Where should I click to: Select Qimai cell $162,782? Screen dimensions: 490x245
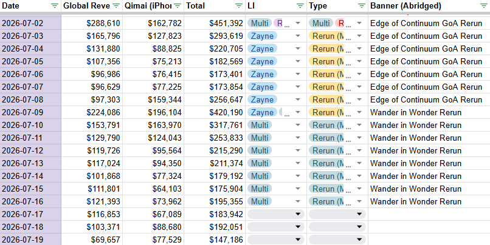coord(153,24)
